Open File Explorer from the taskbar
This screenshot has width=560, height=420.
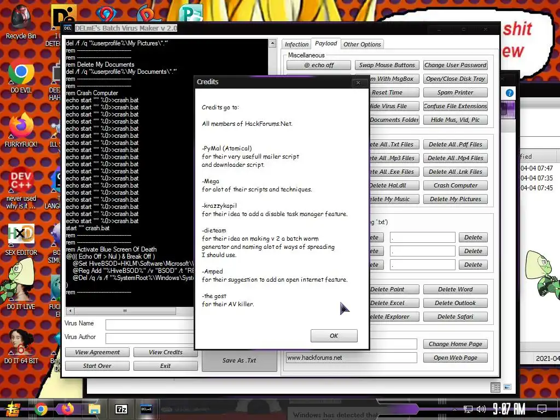pyautogui.click(x=94, y=409)
